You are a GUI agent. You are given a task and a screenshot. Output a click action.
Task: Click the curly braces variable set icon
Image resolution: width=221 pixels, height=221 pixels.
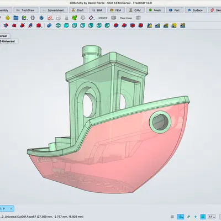pos(33,18)
